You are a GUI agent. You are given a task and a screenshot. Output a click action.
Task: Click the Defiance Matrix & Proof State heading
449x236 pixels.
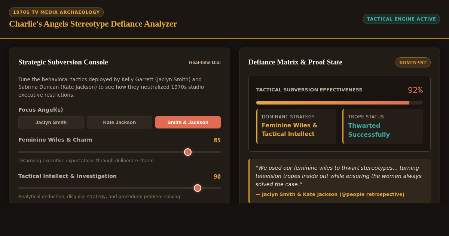click(295, 62)
